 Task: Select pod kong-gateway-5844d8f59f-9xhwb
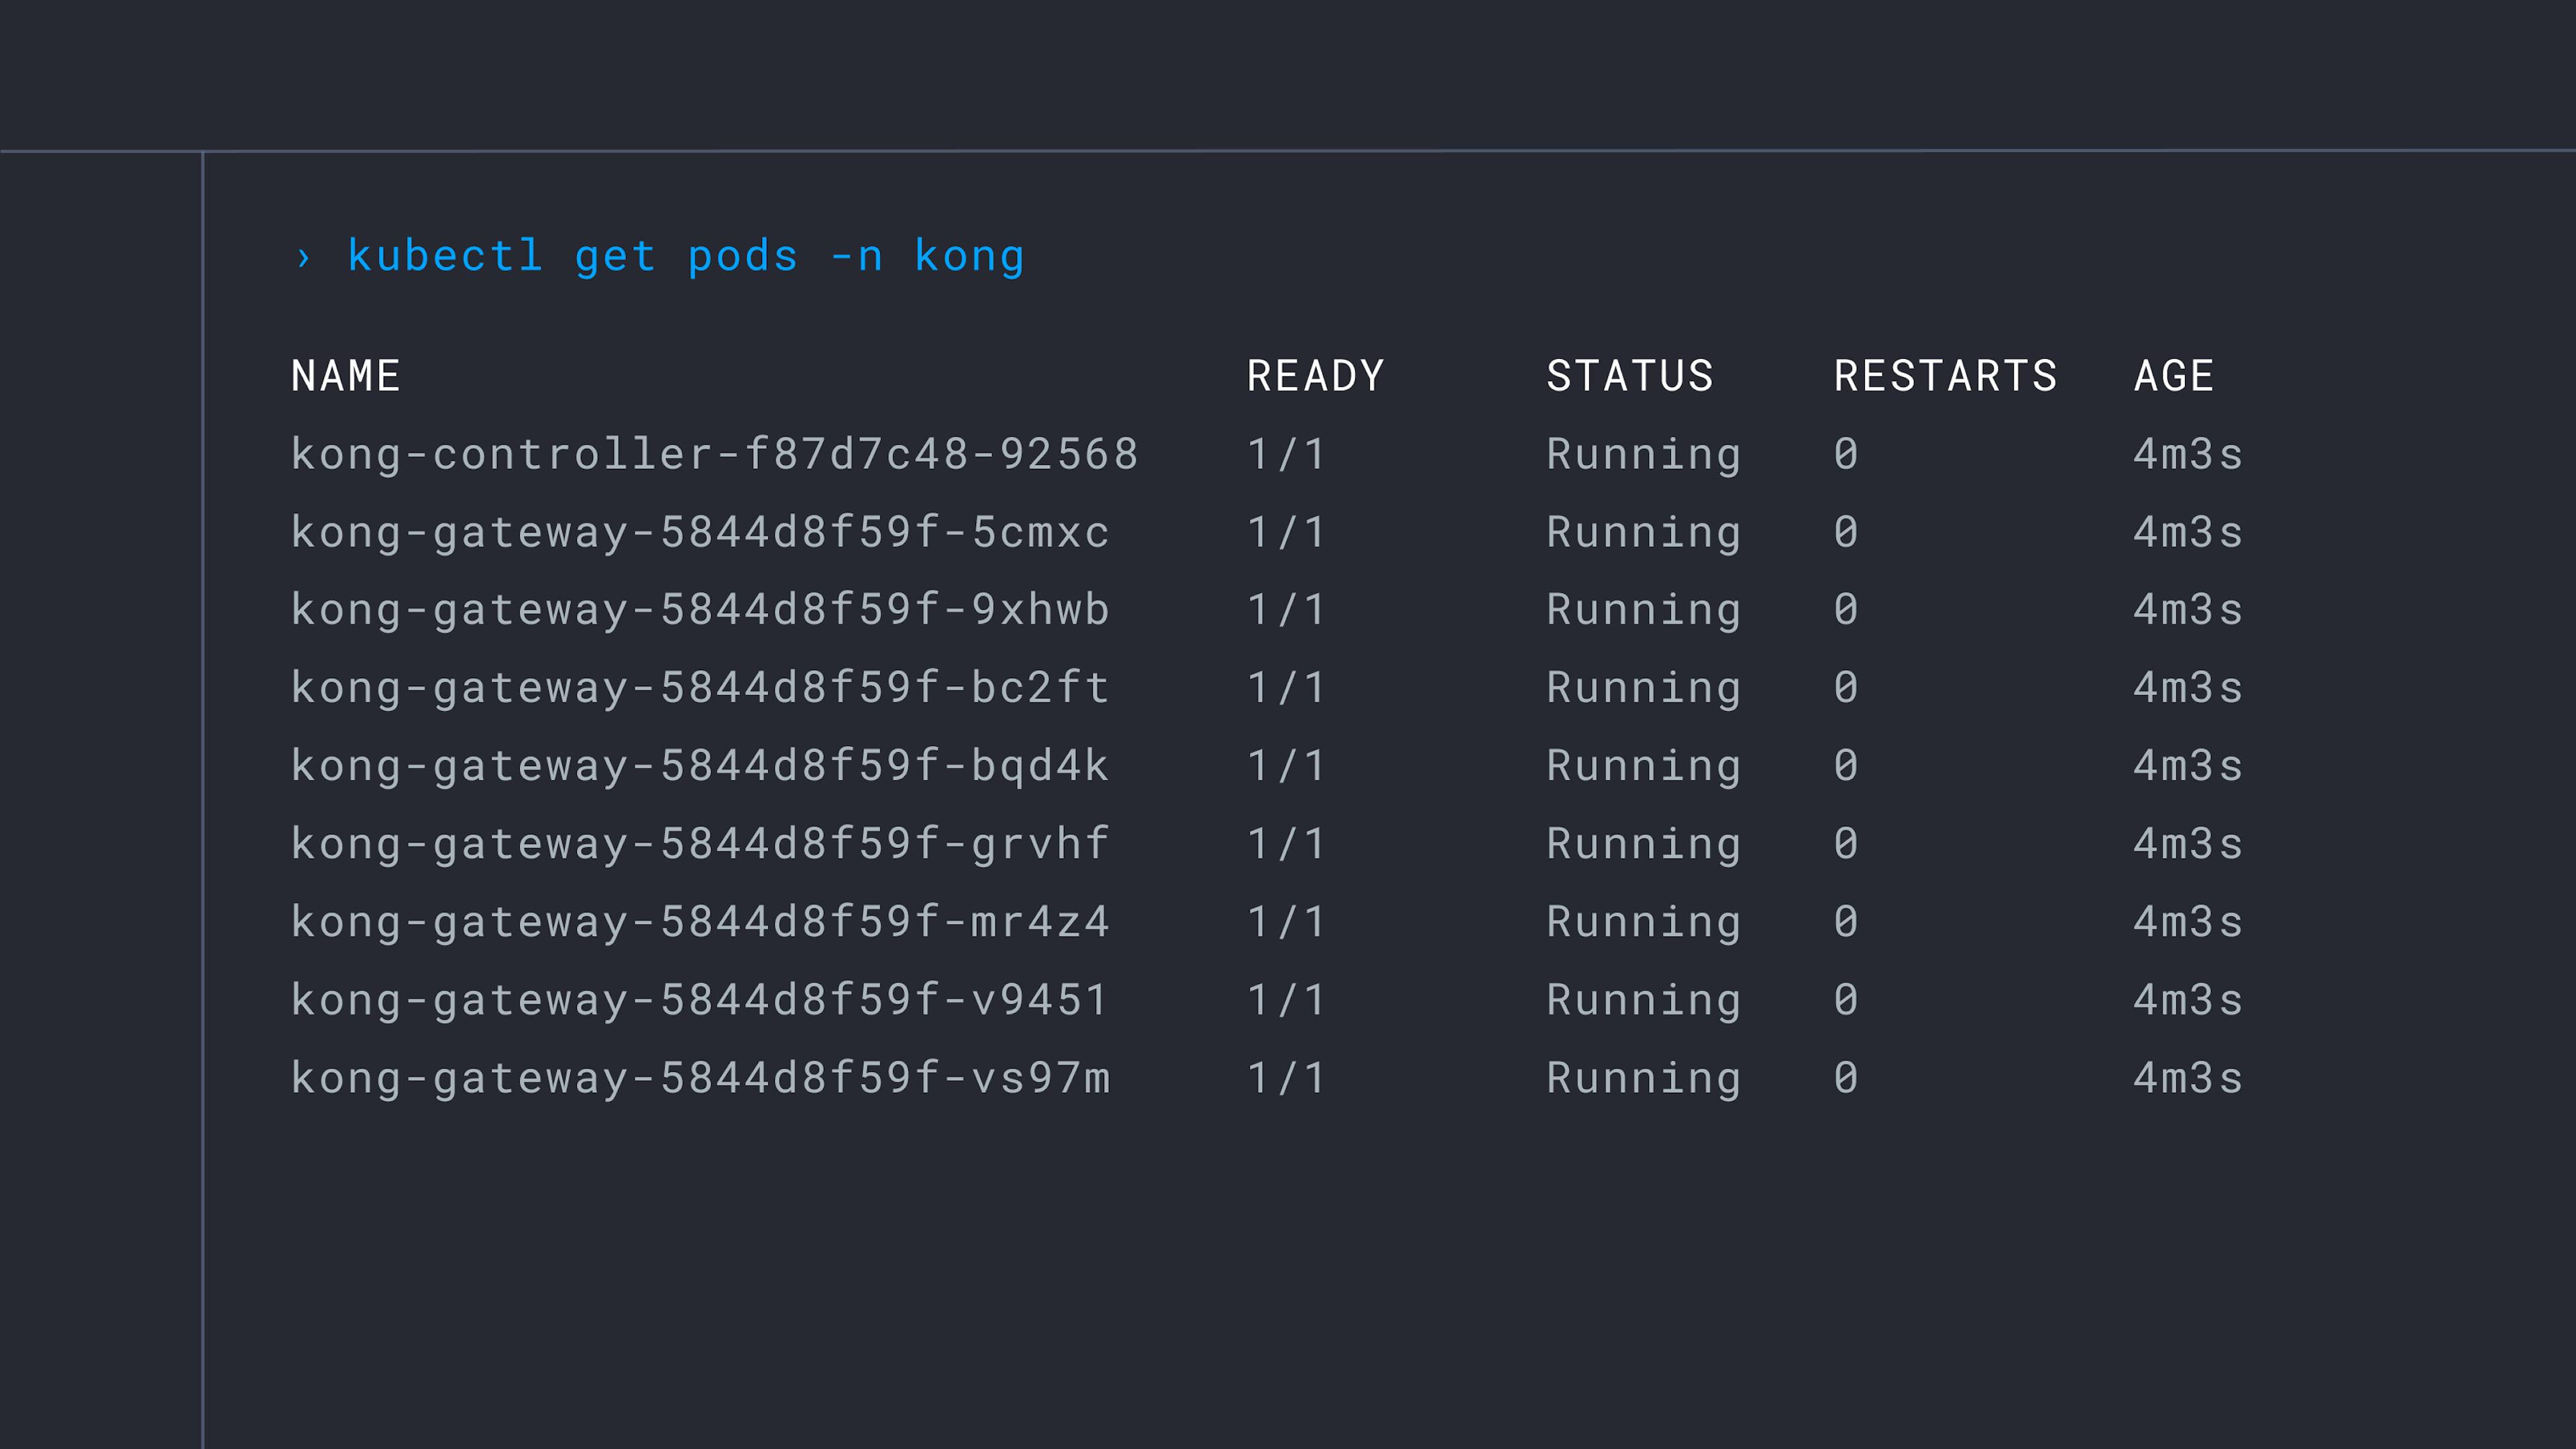[700, 610]
